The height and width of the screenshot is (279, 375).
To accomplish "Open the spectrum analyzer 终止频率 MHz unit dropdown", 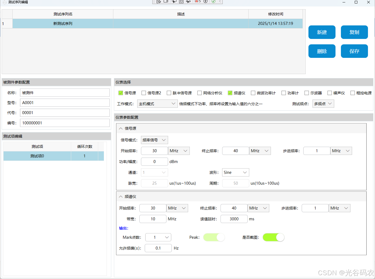I will (258, 208).
